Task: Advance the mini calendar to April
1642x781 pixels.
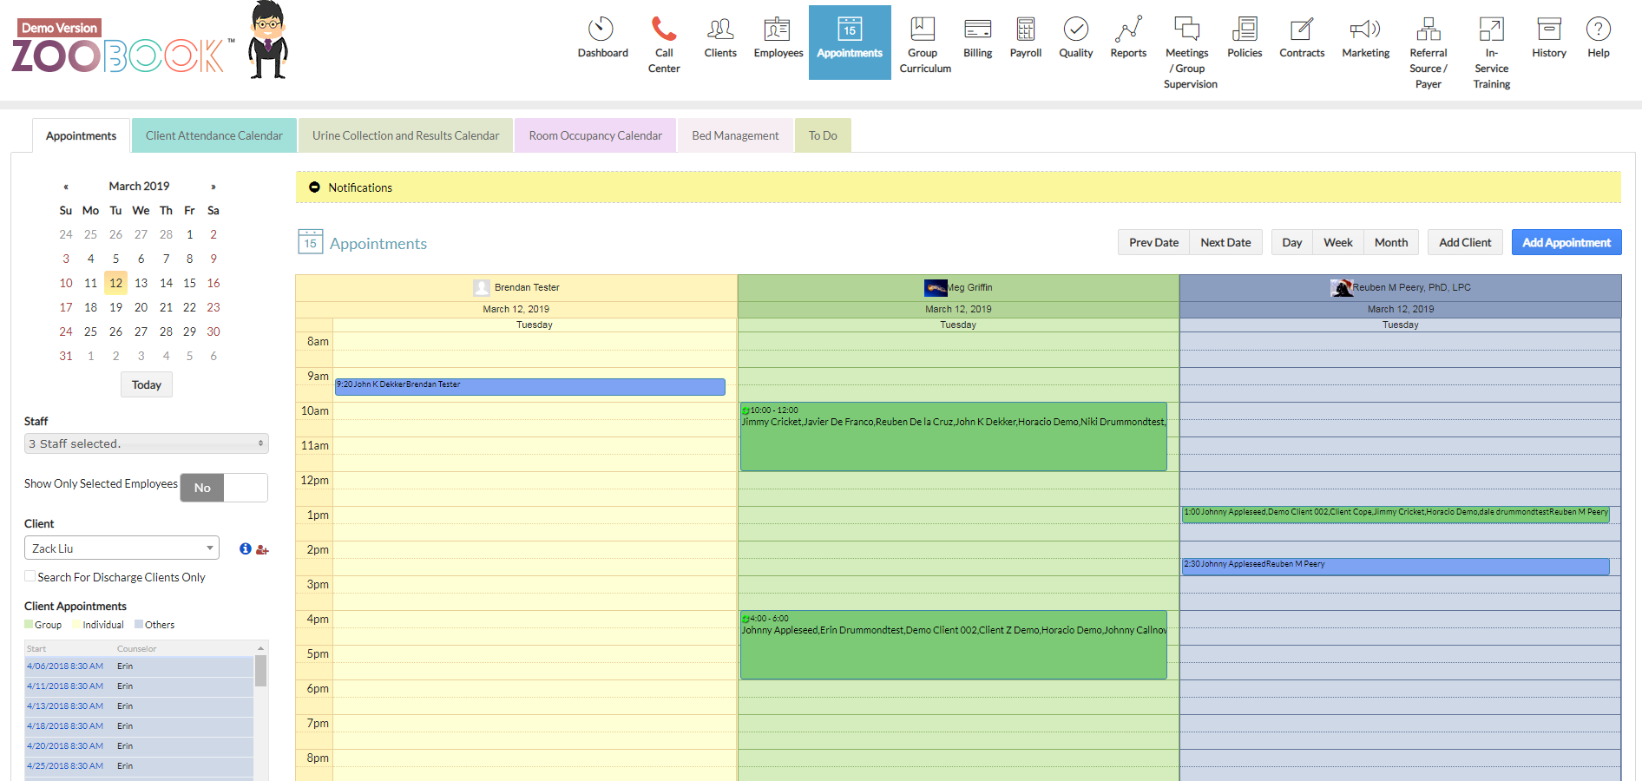Action: click(x=213, y=186)
